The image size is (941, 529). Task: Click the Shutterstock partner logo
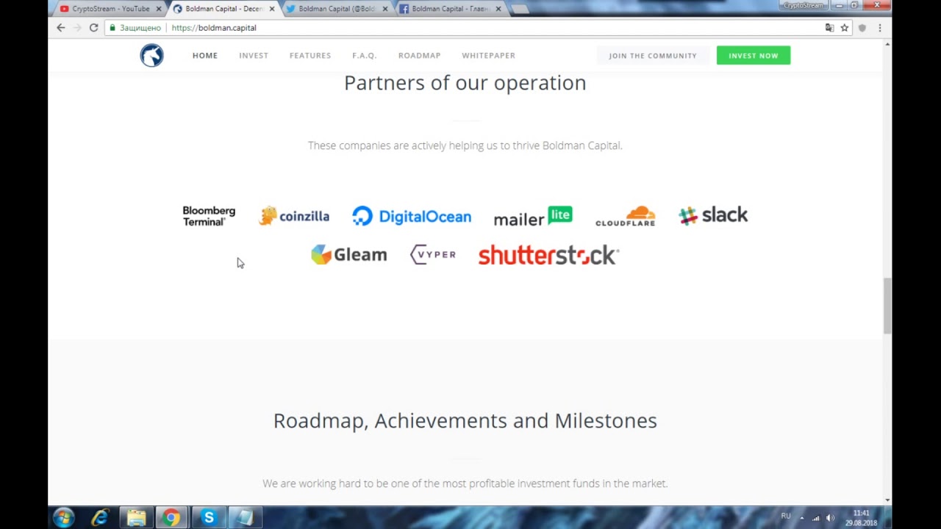[549, 255]
